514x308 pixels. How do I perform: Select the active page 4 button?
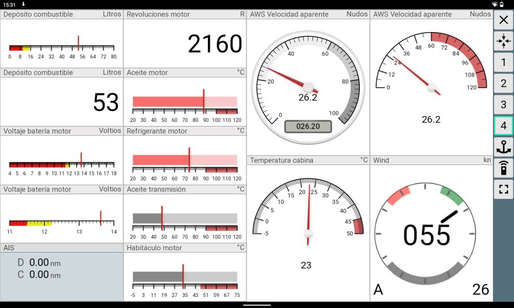coord(503,125)
